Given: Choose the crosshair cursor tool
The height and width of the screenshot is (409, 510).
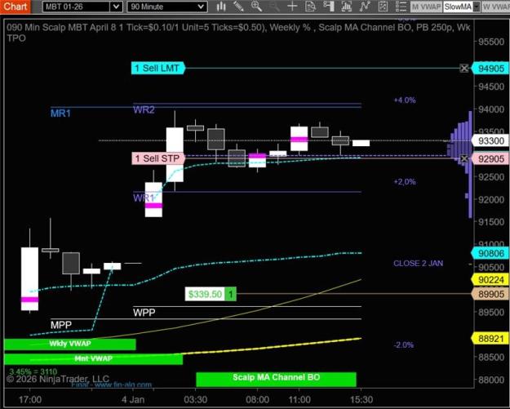Looking at the screenshot, I should pos(292,7).
